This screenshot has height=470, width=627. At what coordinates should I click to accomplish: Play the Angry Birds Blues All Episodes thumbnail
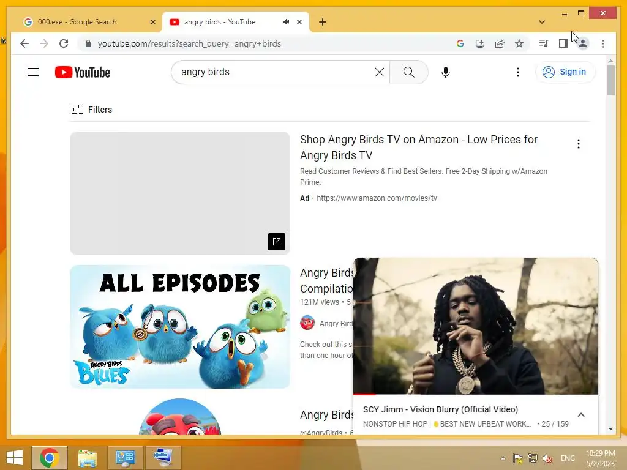180,327
